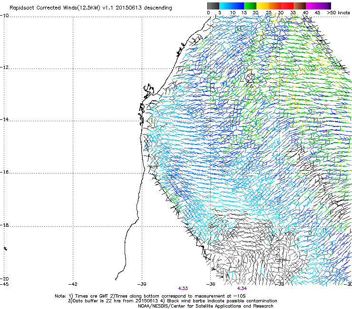Screen dimensions: 352x309
Task: Click the 4:33 swath time marker
Action: click(x=183, y=289)
